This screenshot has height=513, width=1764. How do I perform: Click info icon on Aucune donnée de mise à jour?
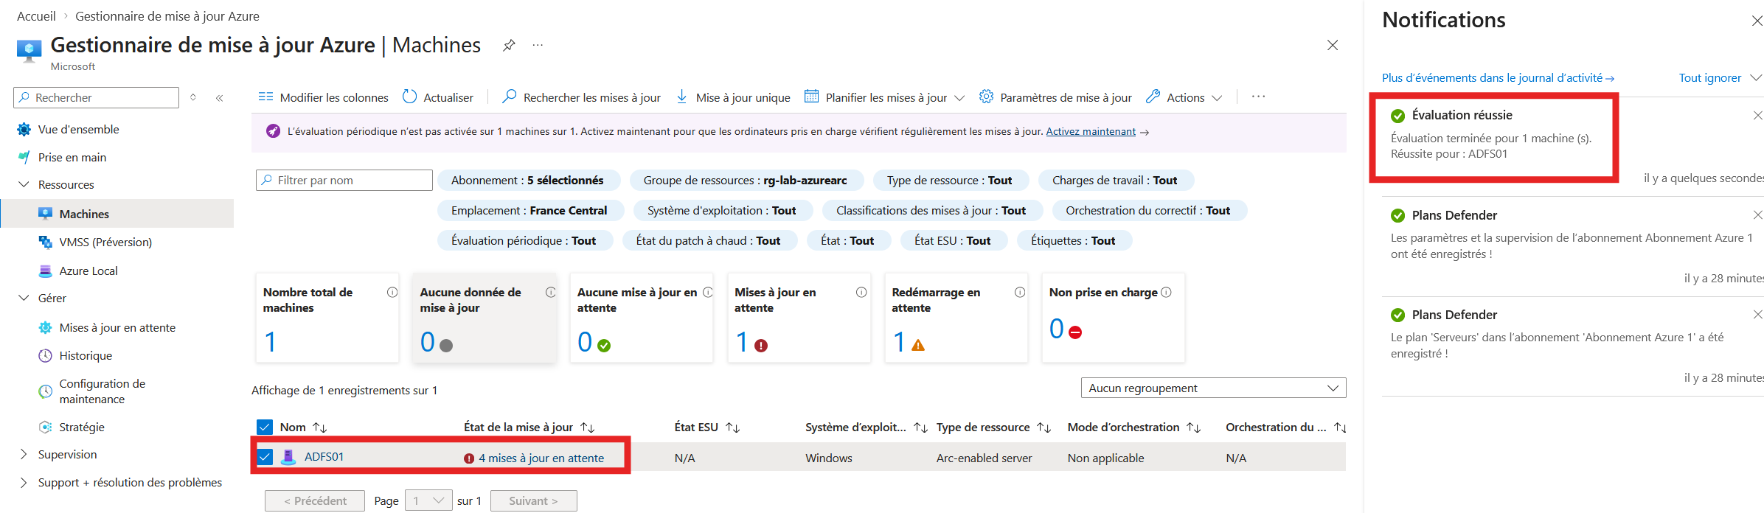tap(550, 292)
